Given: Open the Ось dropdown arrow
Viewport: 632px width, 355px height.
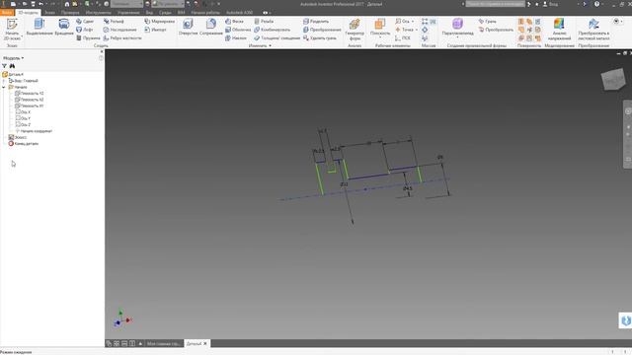Looking at the screenshot, I should coord(413,22).
